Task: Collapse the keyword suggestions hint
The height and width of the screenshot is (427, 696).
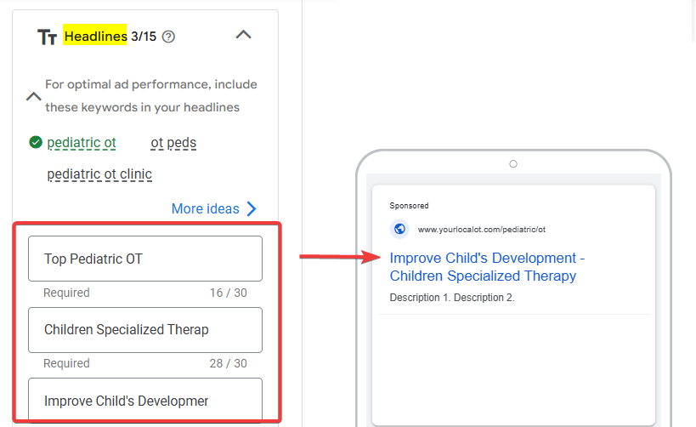Action: point(33,96)
